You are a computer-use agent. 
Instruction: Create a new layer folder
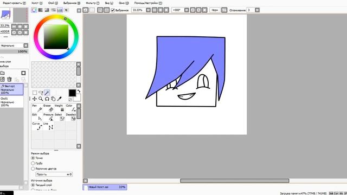pyautogui.click(x=2, y=73)
